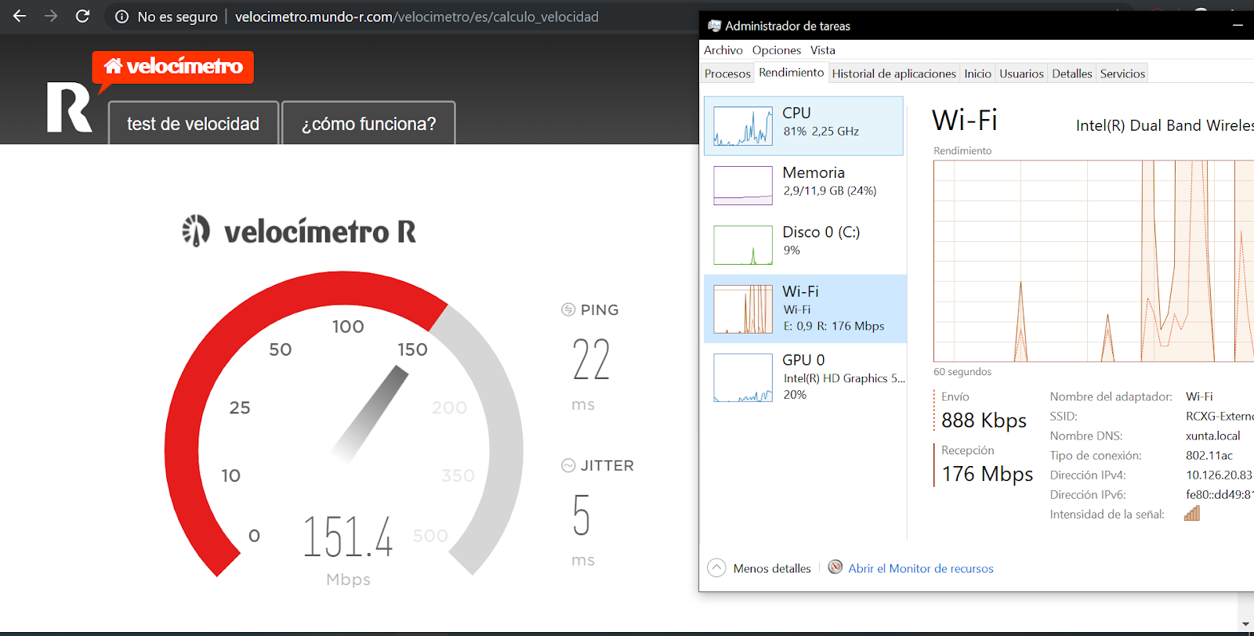
Task: Open the Opciones menu in Task Manager
Action: 777,50
